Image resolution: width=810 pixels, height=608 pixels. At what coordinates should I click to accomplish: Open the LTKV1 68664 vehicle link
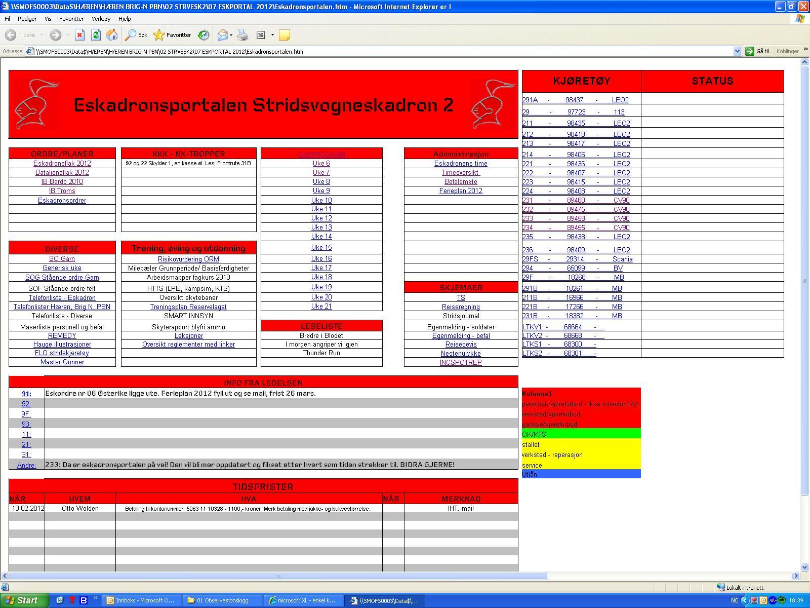tap(563, 327)
